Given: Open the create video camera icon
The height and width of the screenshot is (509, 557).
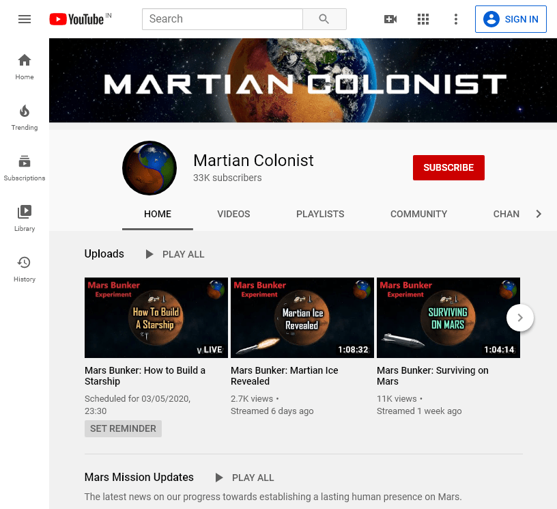Looking at the screenshot, I should point(390,19).
